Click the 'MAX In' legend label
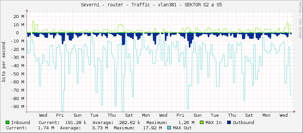Image resolution: width=303 pixels, height=133 pixels. click(x=214, y=122)
